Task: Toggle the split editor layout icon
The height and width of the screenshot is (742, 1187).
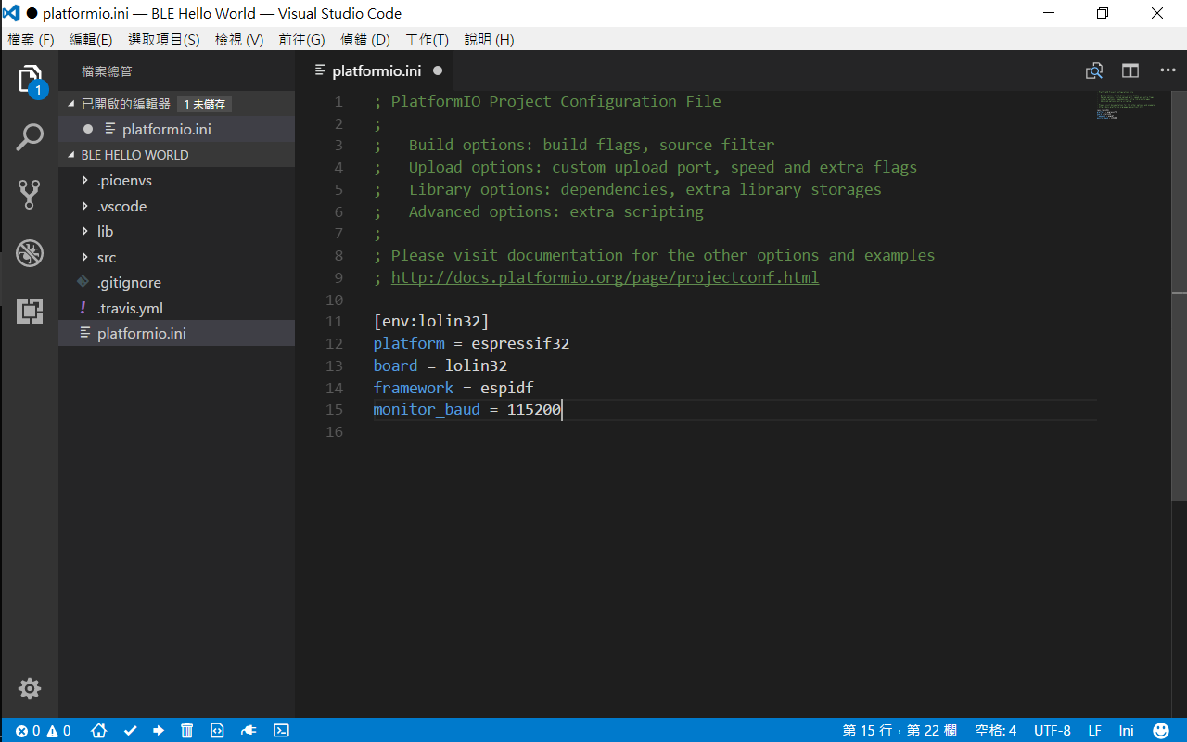Action: pyautogui.click(x=1130, y=70)
